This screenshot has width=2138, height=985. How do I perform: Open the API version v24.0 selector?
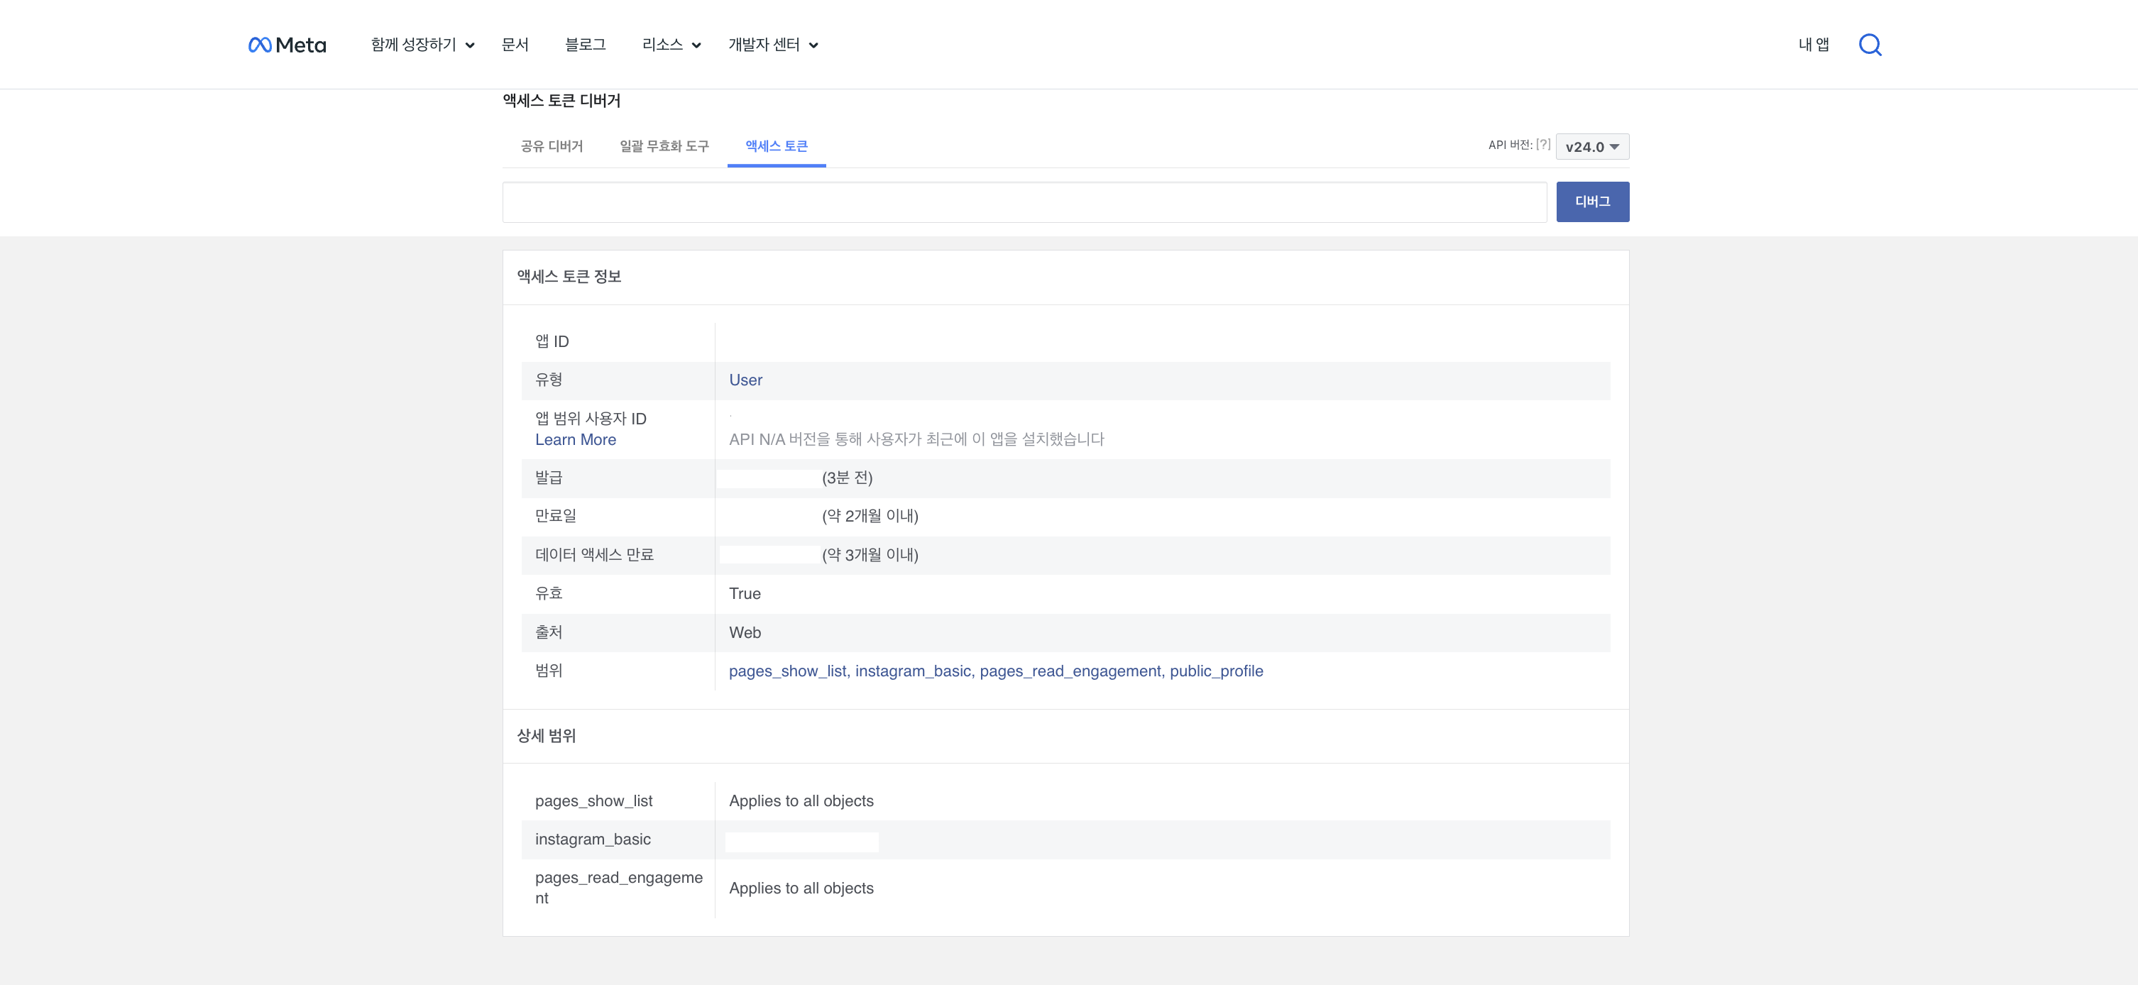1591,147
